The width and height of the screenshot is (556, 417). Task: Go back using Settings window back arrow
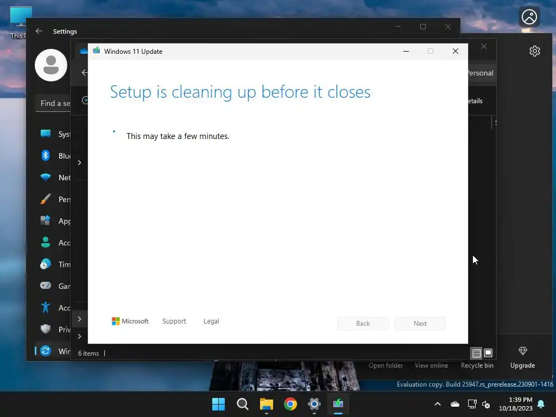tap(39, 31)
